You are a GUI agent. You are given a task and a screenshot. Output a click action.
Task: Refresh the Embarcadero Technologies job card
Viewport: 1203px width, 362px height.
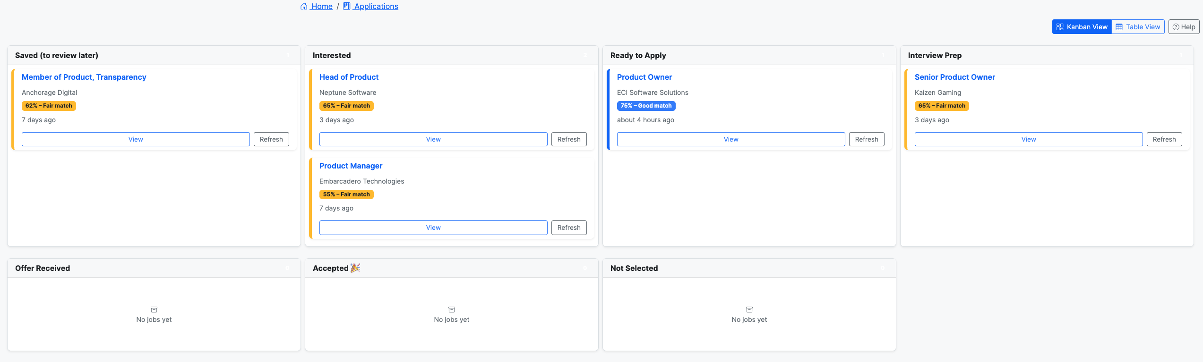coord(569,227)
